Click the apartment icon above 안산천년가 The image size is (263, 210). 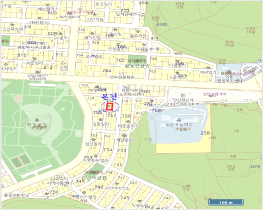tap(183, 96)
